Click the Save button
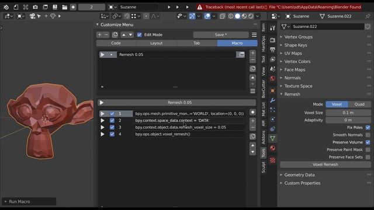The image size is (374, 210). (221, 35)
